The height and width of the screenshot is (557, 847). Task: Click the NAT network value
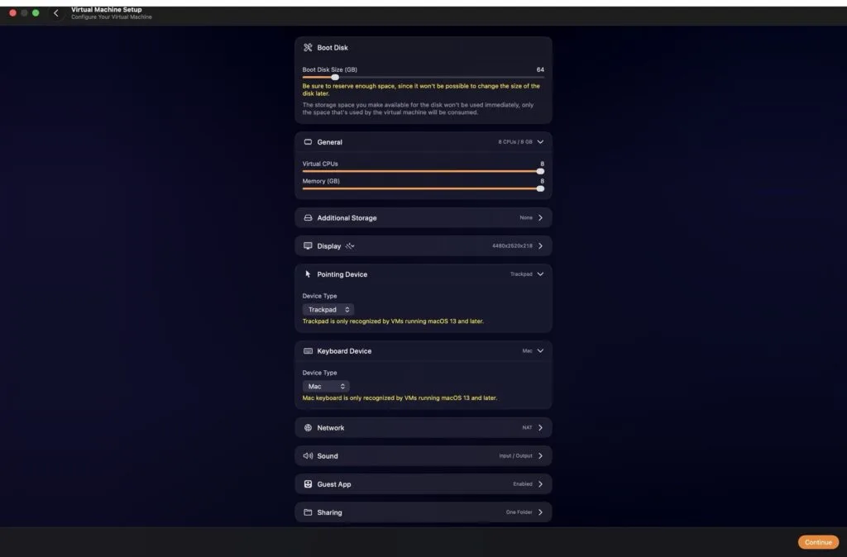(527, 427)
